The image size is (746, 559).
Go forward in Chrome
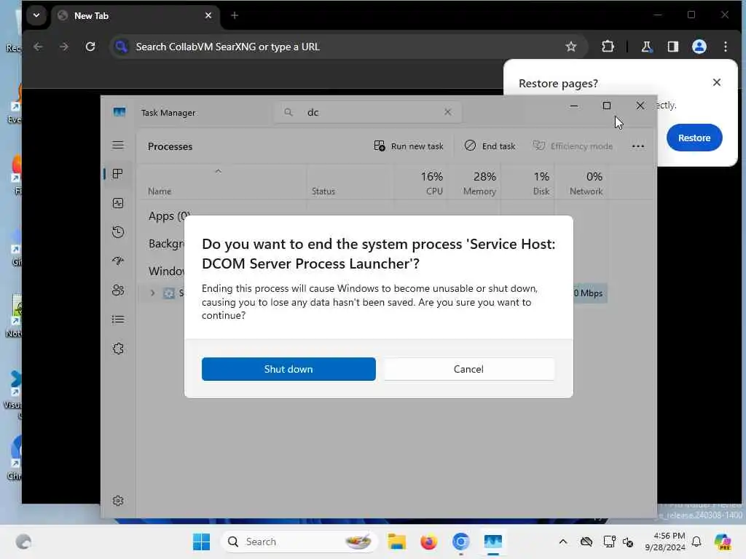64,47
